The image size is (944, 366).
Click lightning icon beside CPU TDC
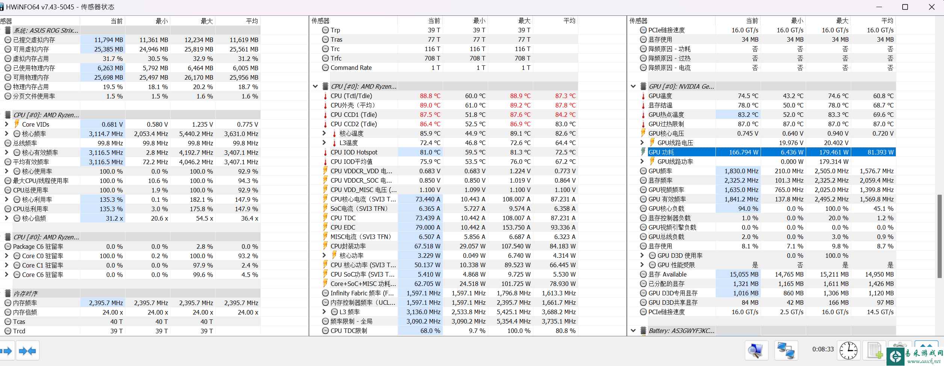tap(325, 218)
